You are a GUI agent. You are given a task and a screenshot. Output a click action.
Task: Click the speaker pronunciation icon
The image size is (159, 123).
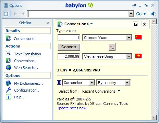click(x=154, y=14)
